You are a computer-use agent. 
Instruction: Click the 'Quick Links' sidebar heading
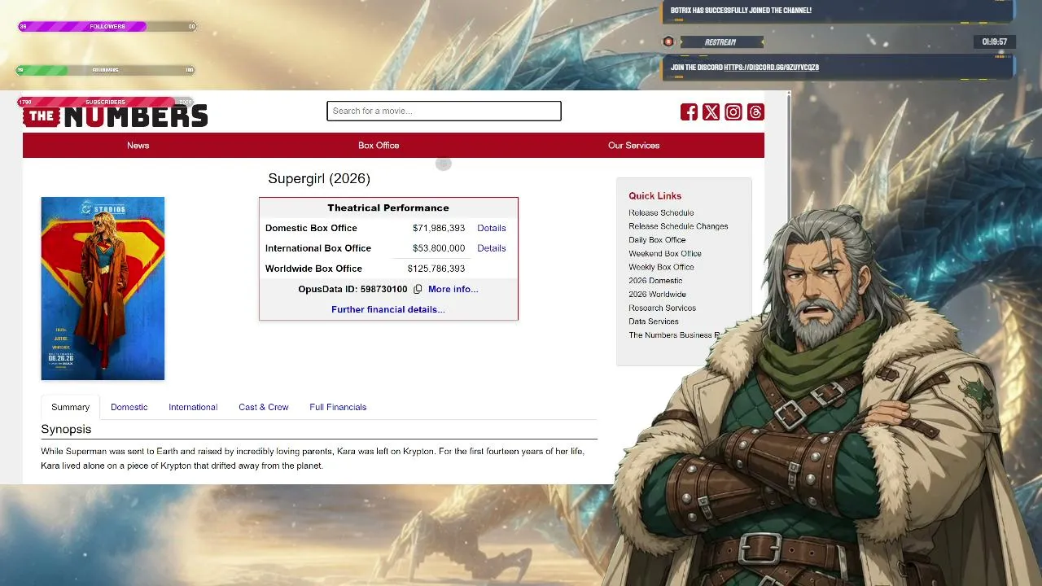655,196
